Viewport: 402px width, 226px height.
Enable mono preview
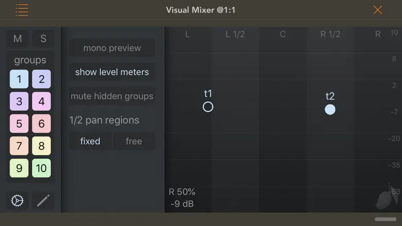pos(112,48)
